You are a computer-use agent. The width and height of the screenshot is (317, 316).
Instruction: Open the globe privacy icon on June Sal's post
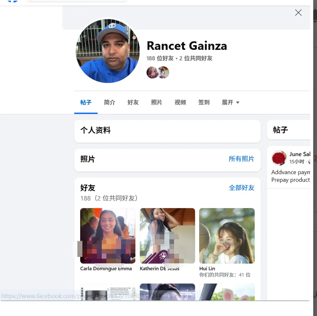coord(309,162)
